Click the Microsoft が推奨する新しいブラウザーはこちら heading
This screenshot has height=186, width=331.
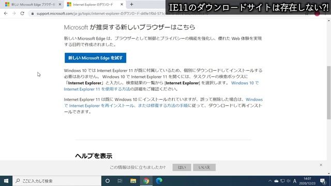point(129,27)
